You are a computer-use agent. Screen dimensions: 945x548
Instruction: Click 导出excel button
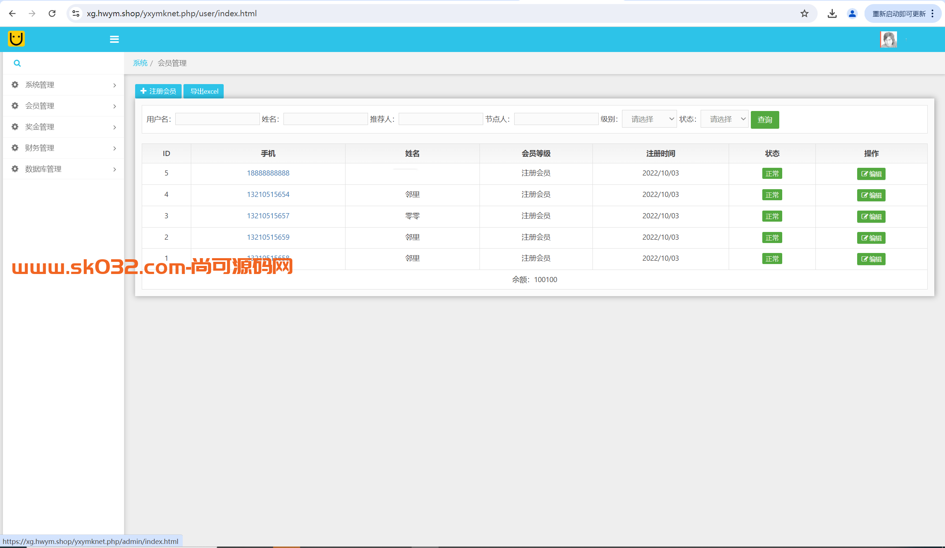click(x=204, y=91)
